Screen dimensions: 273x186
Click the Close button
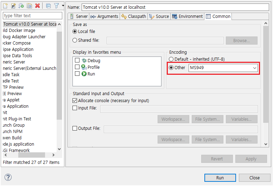pos(255,178)
